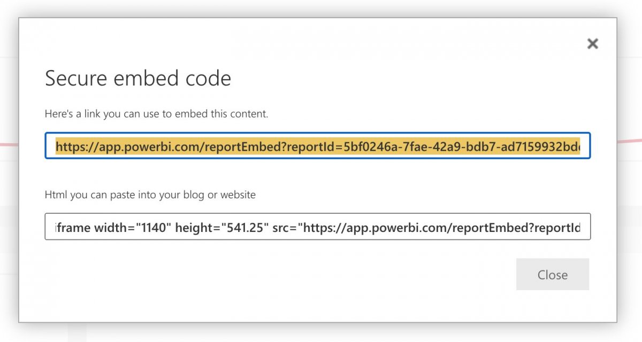Select the embed link URL field

point(318,146)
